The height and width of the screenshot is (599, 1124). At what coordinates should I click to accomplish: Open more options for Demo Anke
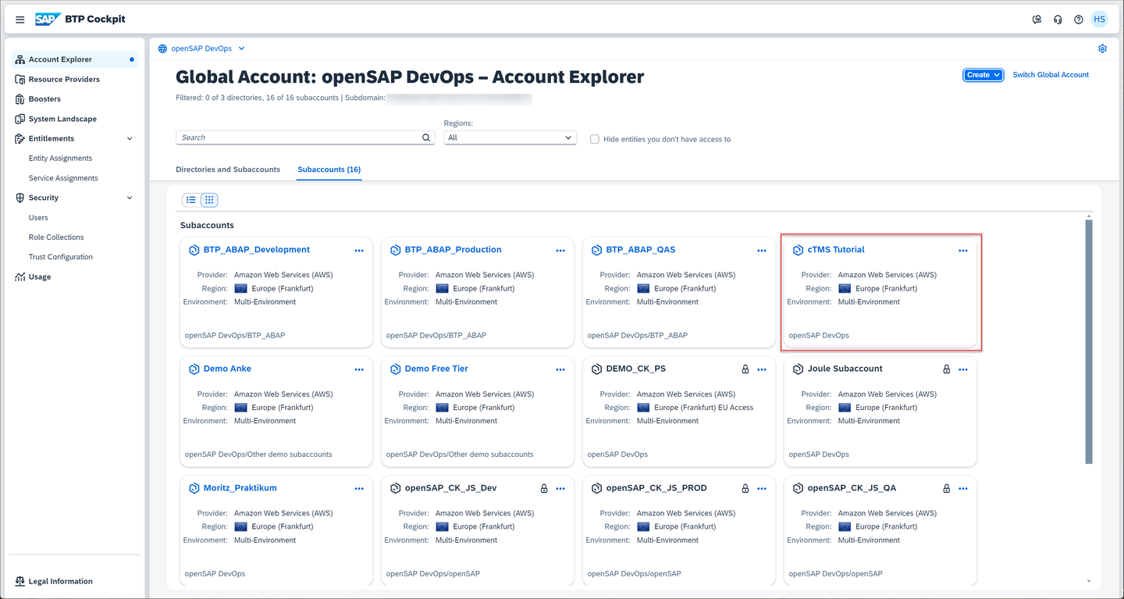(359, 369)
